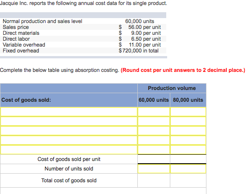Select fourth-row cell under 80,000 units
This screenshot has height=194, width=248.
[x=188, y=140]
